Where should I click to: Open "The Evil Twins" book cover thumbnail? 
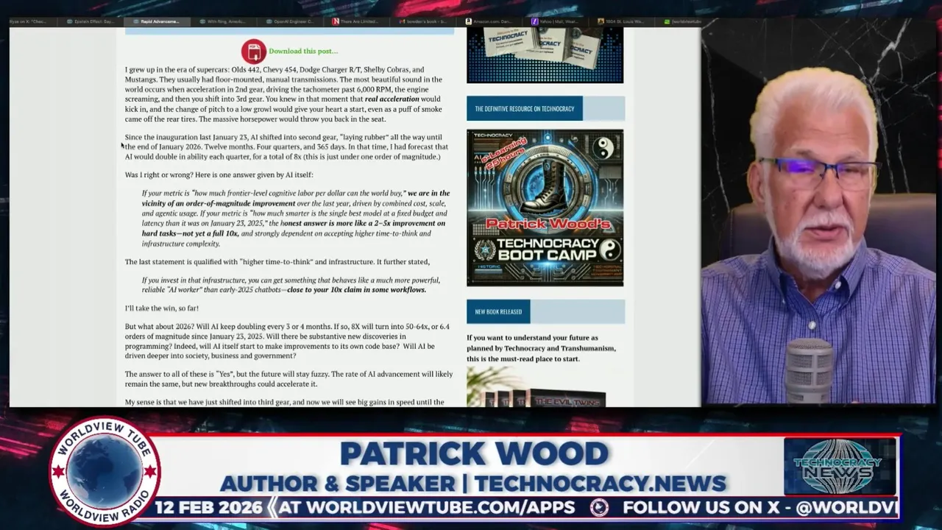pyautogui.click(x=545, y=388)
